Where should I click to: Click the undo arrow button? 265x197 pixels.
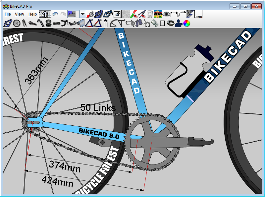[55, 14]
